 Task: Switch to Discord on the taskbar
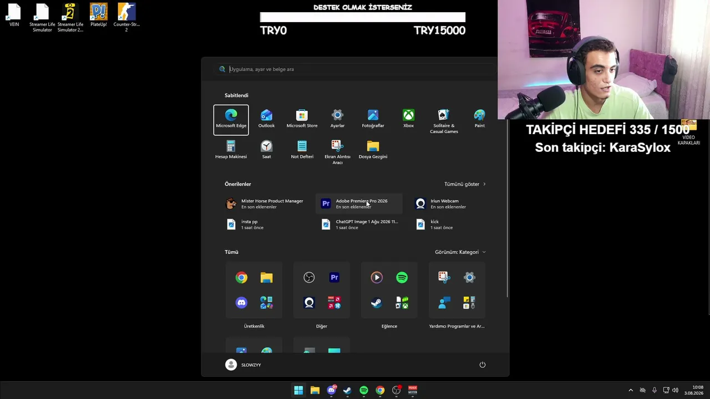[x=331, y=390]
